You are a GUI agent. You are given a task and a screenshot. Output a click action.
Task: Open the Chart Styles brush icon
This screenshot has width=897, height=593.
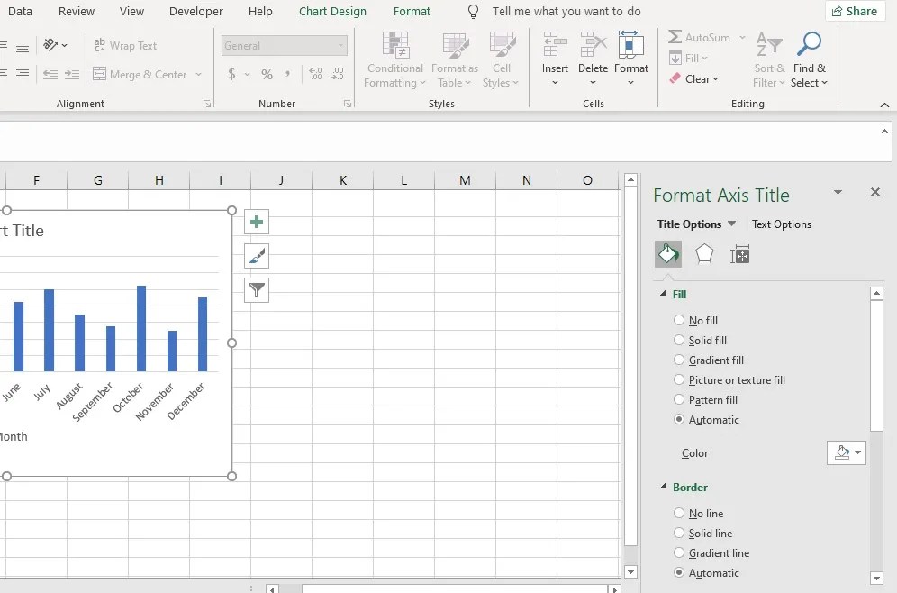256,256
